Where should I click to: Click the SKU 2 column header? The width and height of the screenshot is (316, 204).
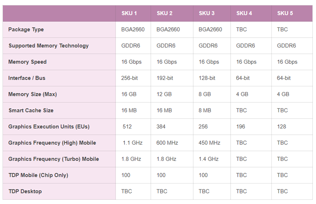point(164,13)
